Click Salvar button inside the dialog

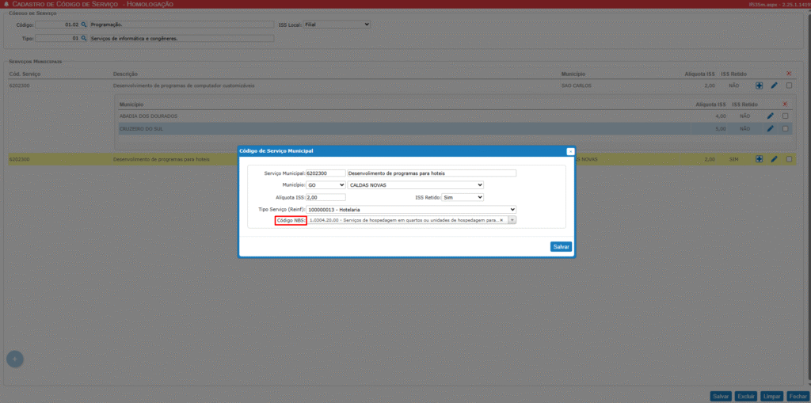point(561,247)
